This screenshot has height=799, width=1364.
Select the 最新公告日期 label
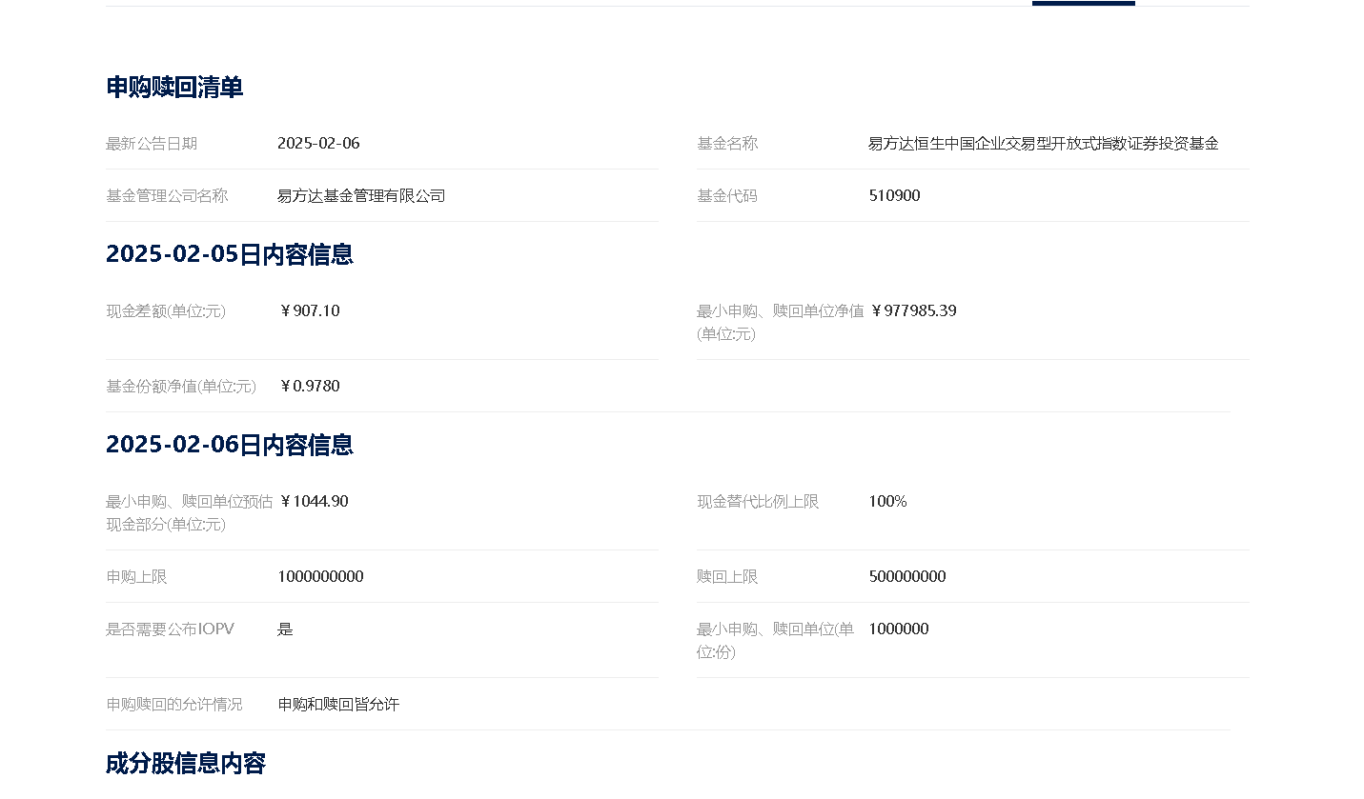click(x=152, y=144)
